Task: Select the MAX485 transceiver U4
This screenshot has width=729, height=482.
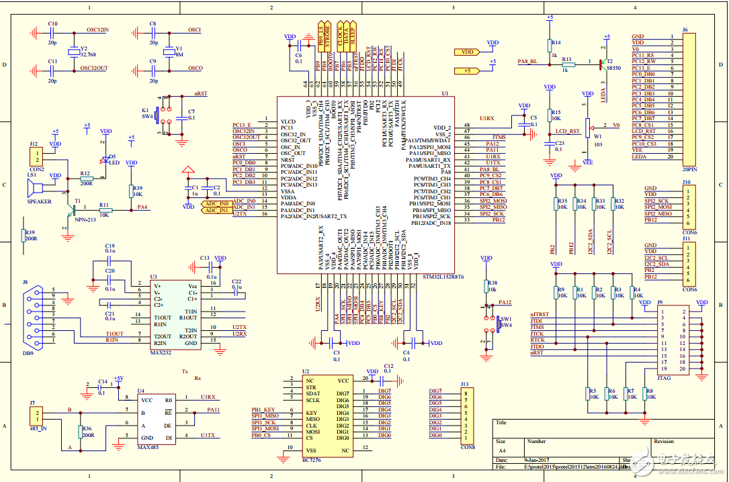Action: [x=156, y=418]
